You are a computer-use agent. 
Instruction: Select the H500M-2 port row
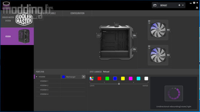[x=60, y=85]
